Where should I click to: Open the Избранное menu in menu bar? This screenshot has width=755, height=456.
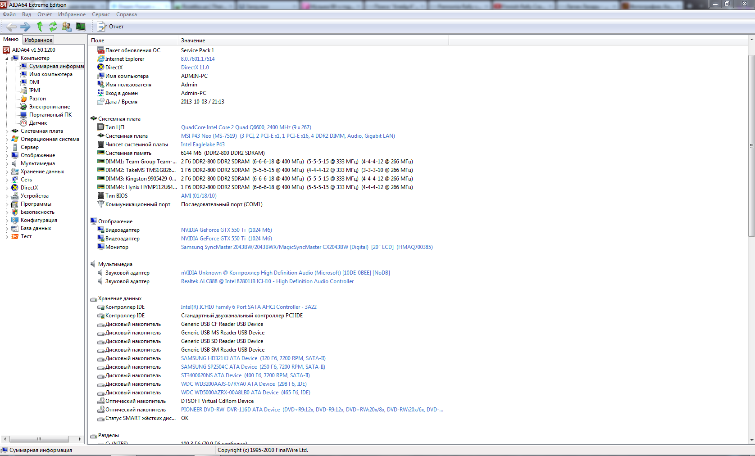[x=72, y=14]
